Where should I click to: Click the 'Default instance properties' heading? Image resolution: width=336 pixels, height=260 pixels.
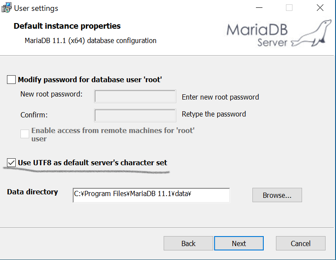coord(67,26)
